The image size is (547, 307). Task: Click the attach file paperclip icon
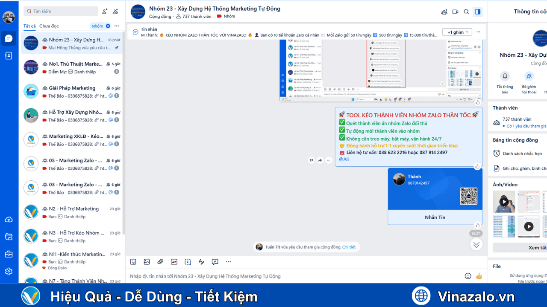coord(160,262)
